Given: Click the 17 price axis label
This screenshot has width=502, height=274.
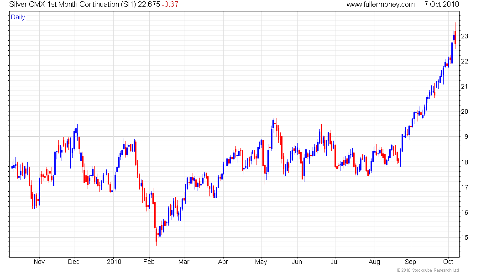Looking at the screenshot, I should [x=464, y=187].
